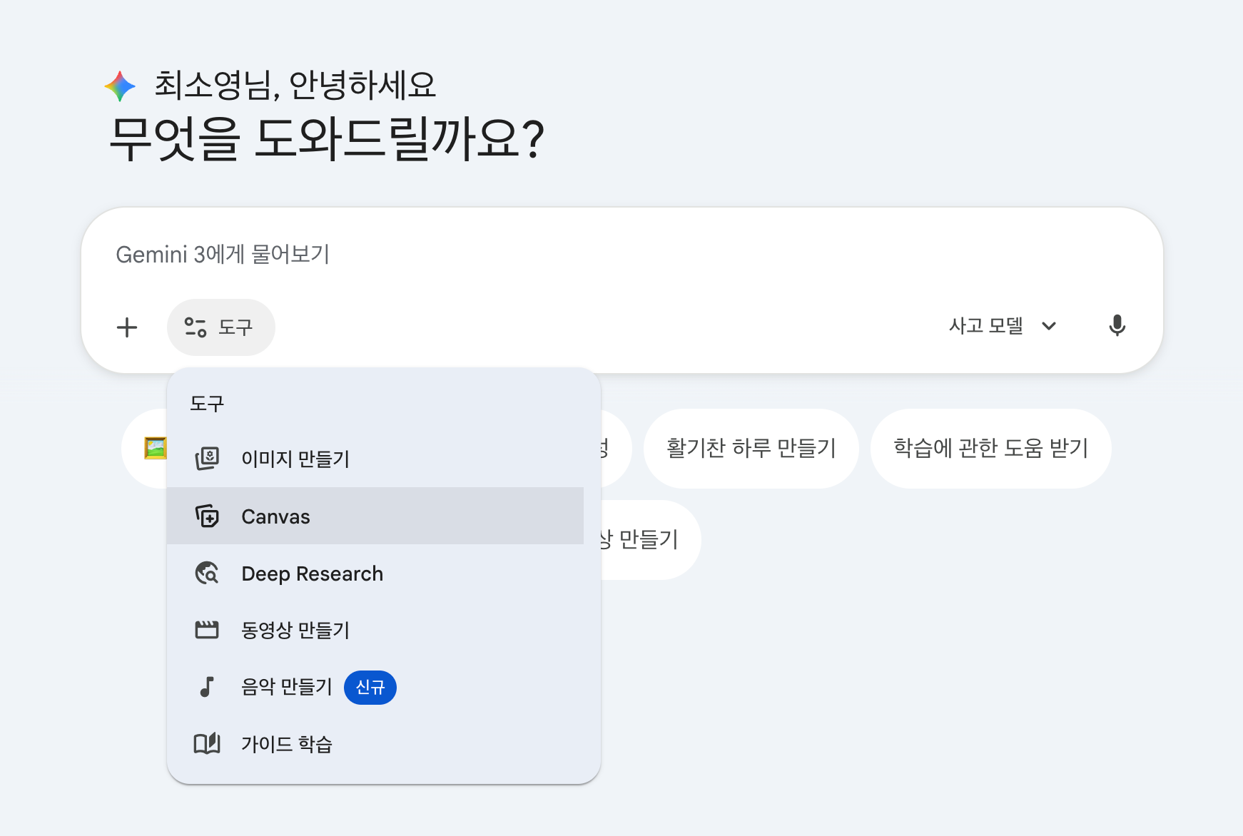Click the 학습에 관한 도움 받기 chip

(990, 448)
